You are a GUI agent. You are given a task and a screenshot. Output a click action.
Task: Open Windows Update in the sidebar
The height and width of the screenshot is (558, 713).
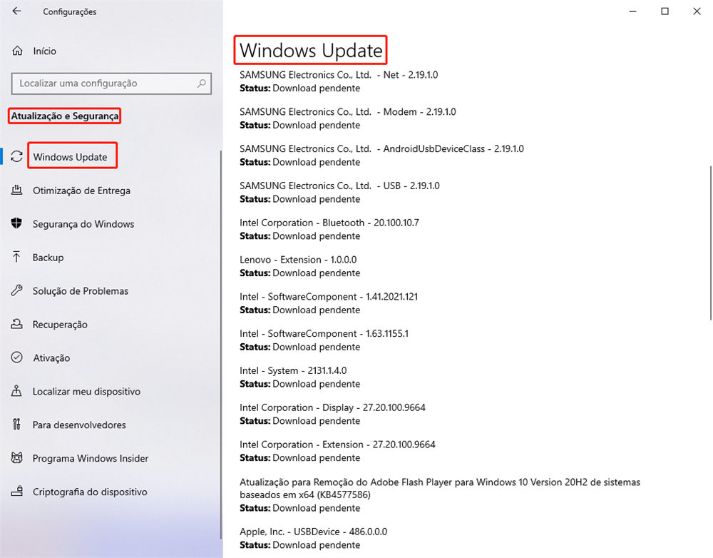click(x=71, y=157)
